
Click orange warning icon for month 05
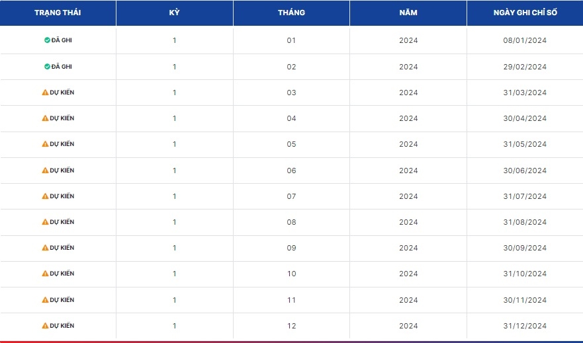46,144
